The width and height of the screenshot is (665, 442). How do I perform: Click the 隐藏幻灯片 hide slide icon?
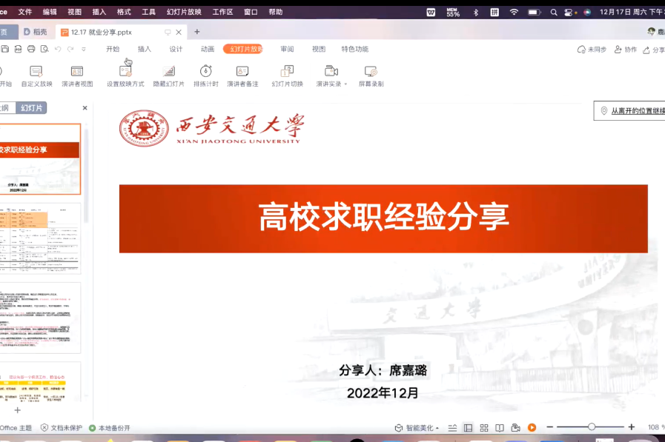point(169,71)
